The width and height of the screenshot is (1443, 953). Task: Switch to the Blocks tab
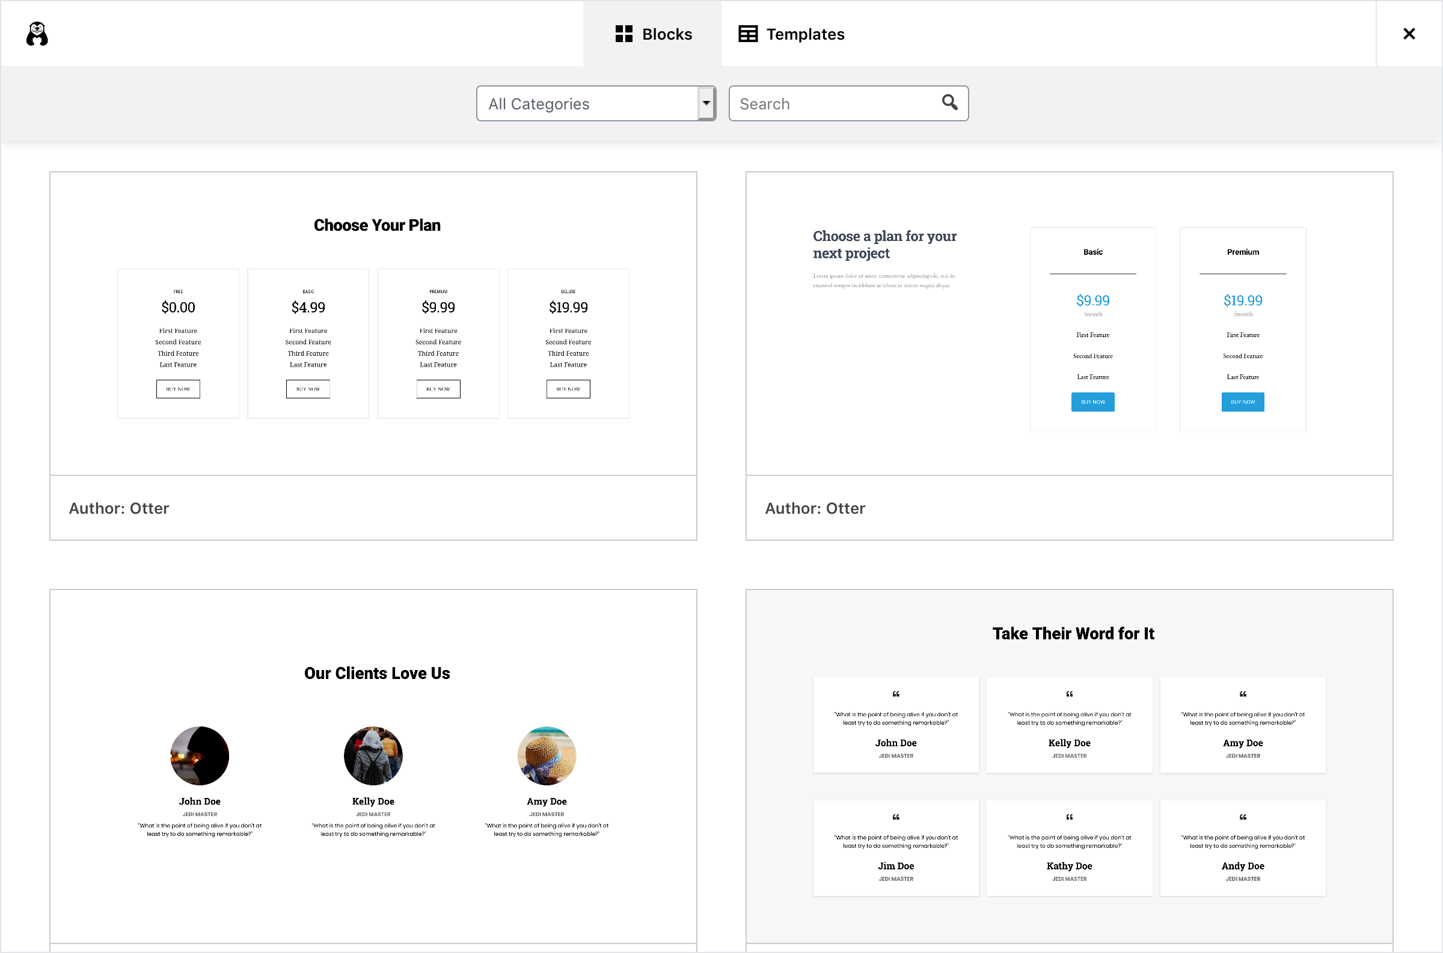pyautogui.click(x=653, y=34)
